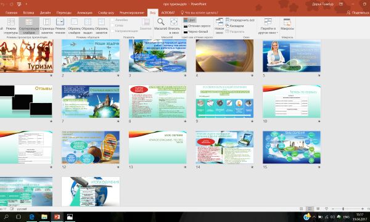Open the Home (Главная) tab
The image size is (370, 222).
(x=11, y=12)
